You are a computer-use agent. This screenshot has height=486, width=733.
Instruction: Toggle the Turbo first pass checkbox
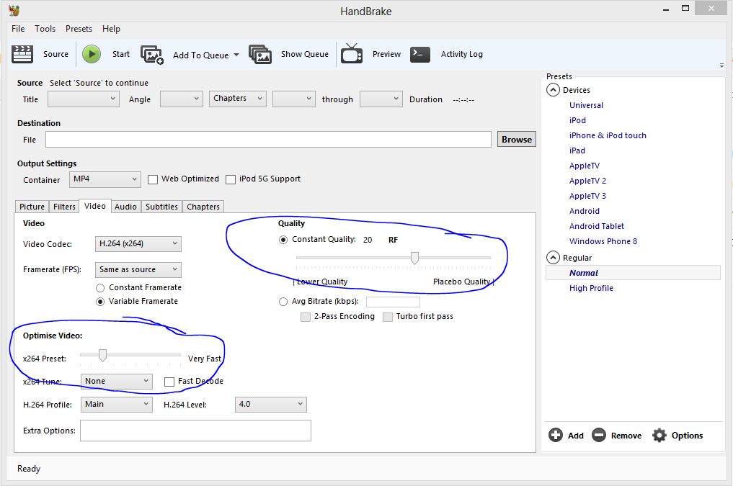(x=388, y=317)
